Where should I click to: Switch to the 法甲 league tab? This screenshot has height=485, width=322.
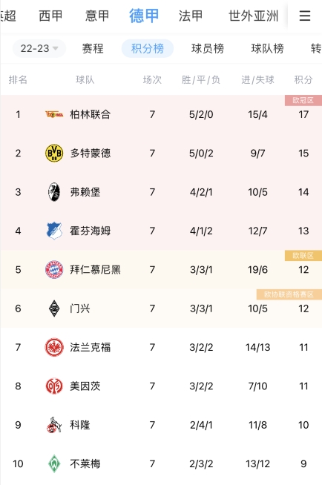191,16
